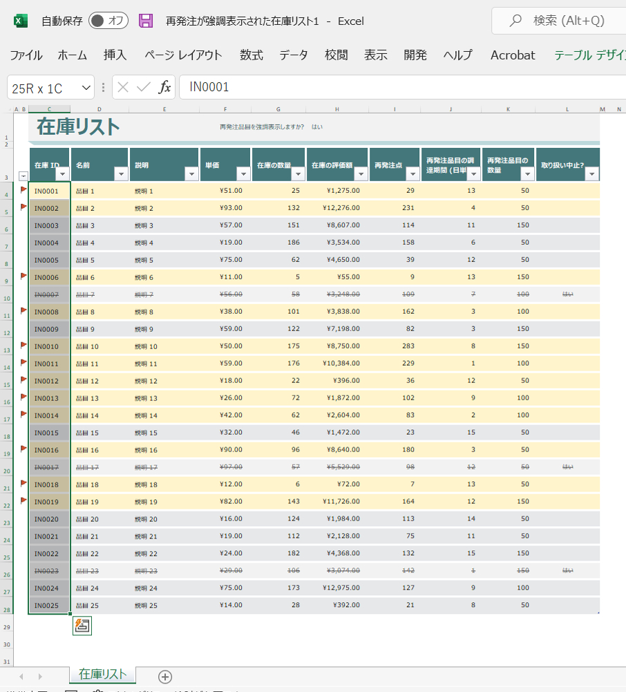Click the Excel application icon
Image resolution: width=626 pixels, height=692 pixels.
(x=20, y=21)
